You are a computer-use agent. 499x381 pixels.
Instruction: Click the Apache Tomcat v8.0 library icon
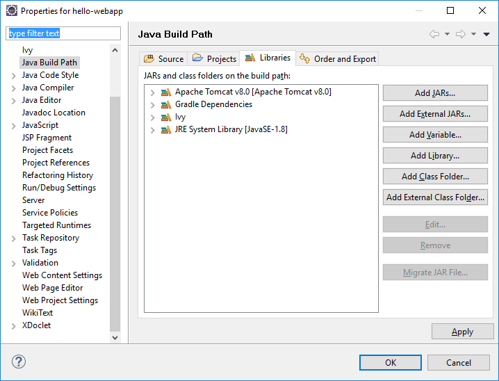coord(165,92)
